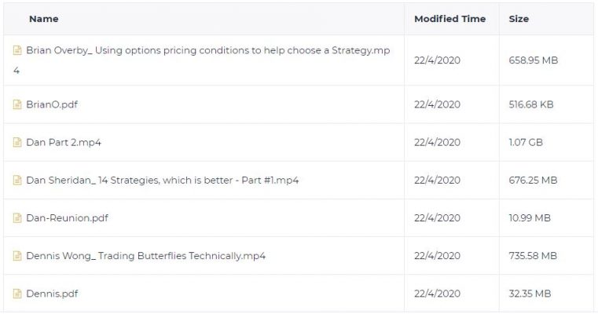Image resolution: width=598 pixels, height=314 pixels.
Task: Open the Dennis.pdf document
Action: 52,294
